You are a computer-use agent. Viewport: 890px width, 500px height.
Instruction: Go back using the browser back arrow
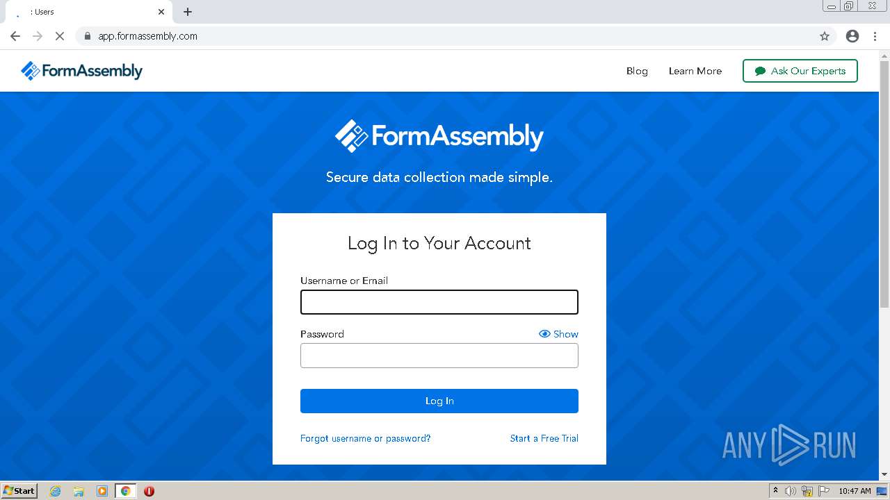coord(15,36)
